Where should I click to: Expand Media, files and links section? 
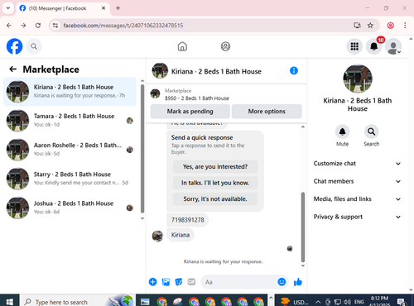[357, 199]
